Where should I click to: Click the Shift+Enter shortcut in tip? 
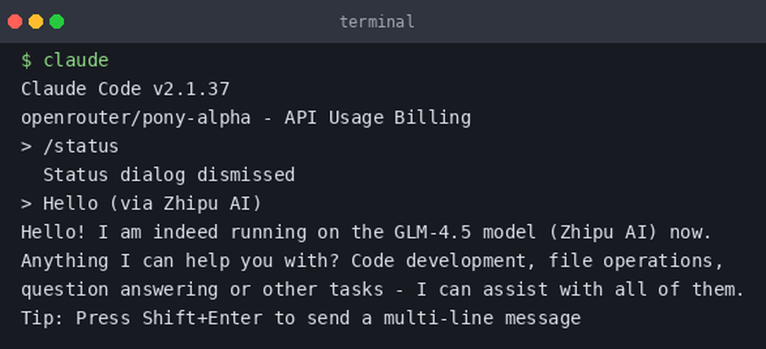coord(202,319)
